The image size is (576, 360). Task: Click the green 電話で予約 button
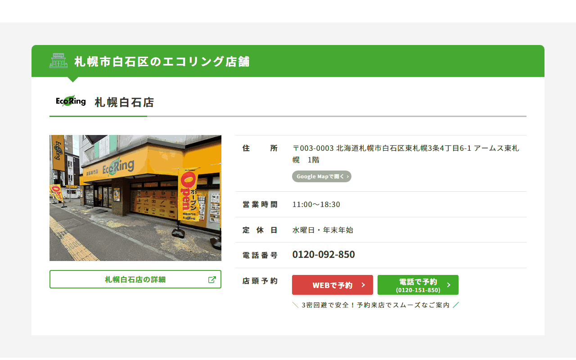coord(418,285)
